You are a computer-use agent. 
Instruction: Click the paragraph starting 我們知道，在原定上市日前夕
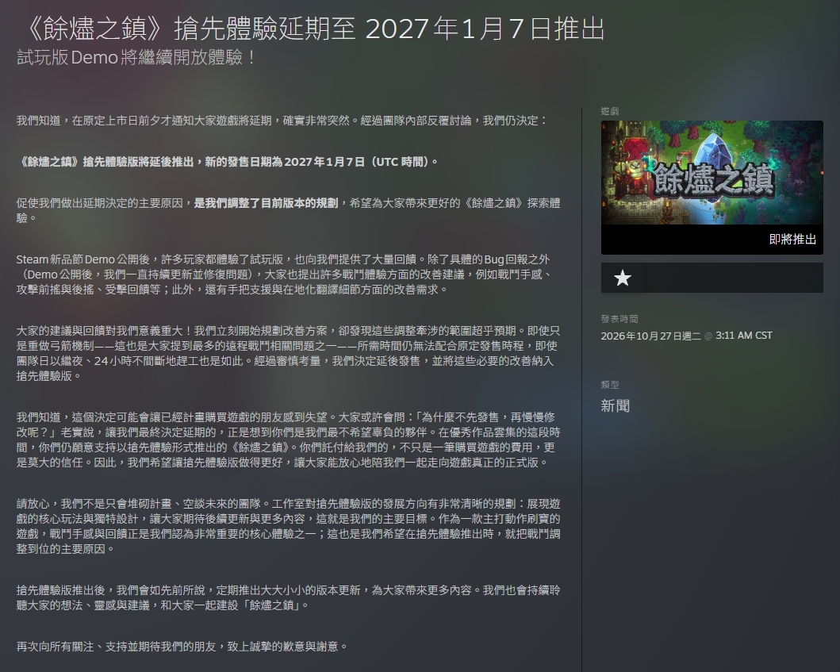click(x=282, y=121)
